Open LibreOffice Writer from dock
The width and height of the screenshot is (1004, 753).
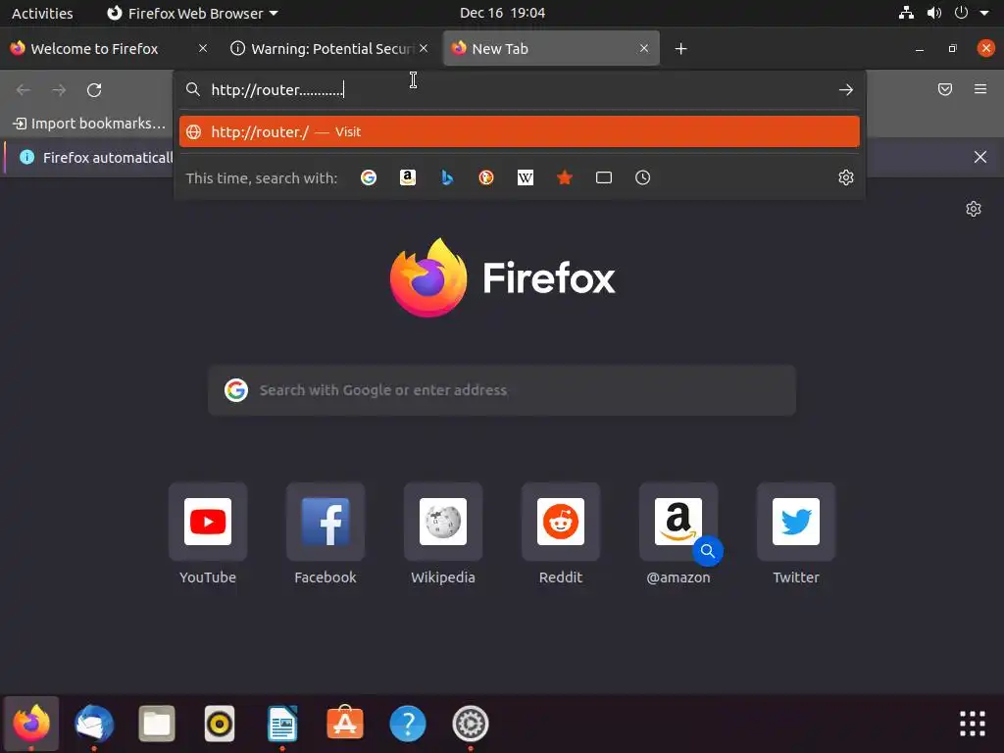click(x=282, y=724)
